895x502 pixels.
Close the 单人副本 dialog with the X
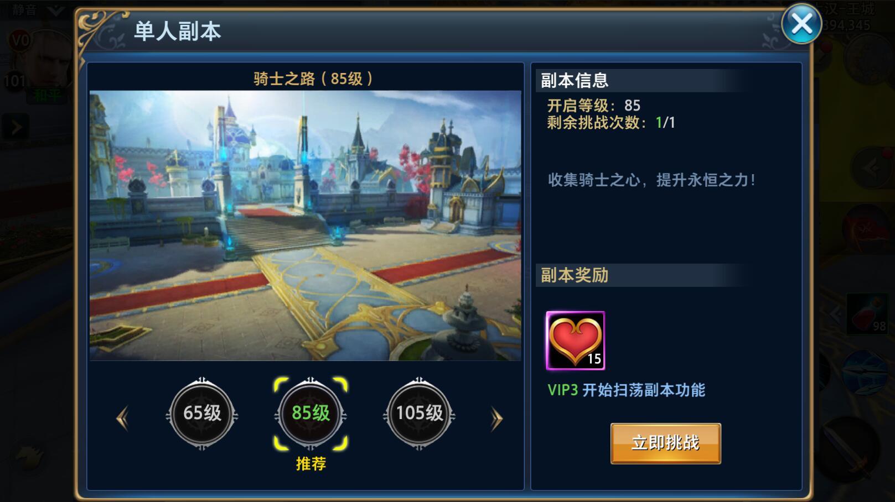801,24
